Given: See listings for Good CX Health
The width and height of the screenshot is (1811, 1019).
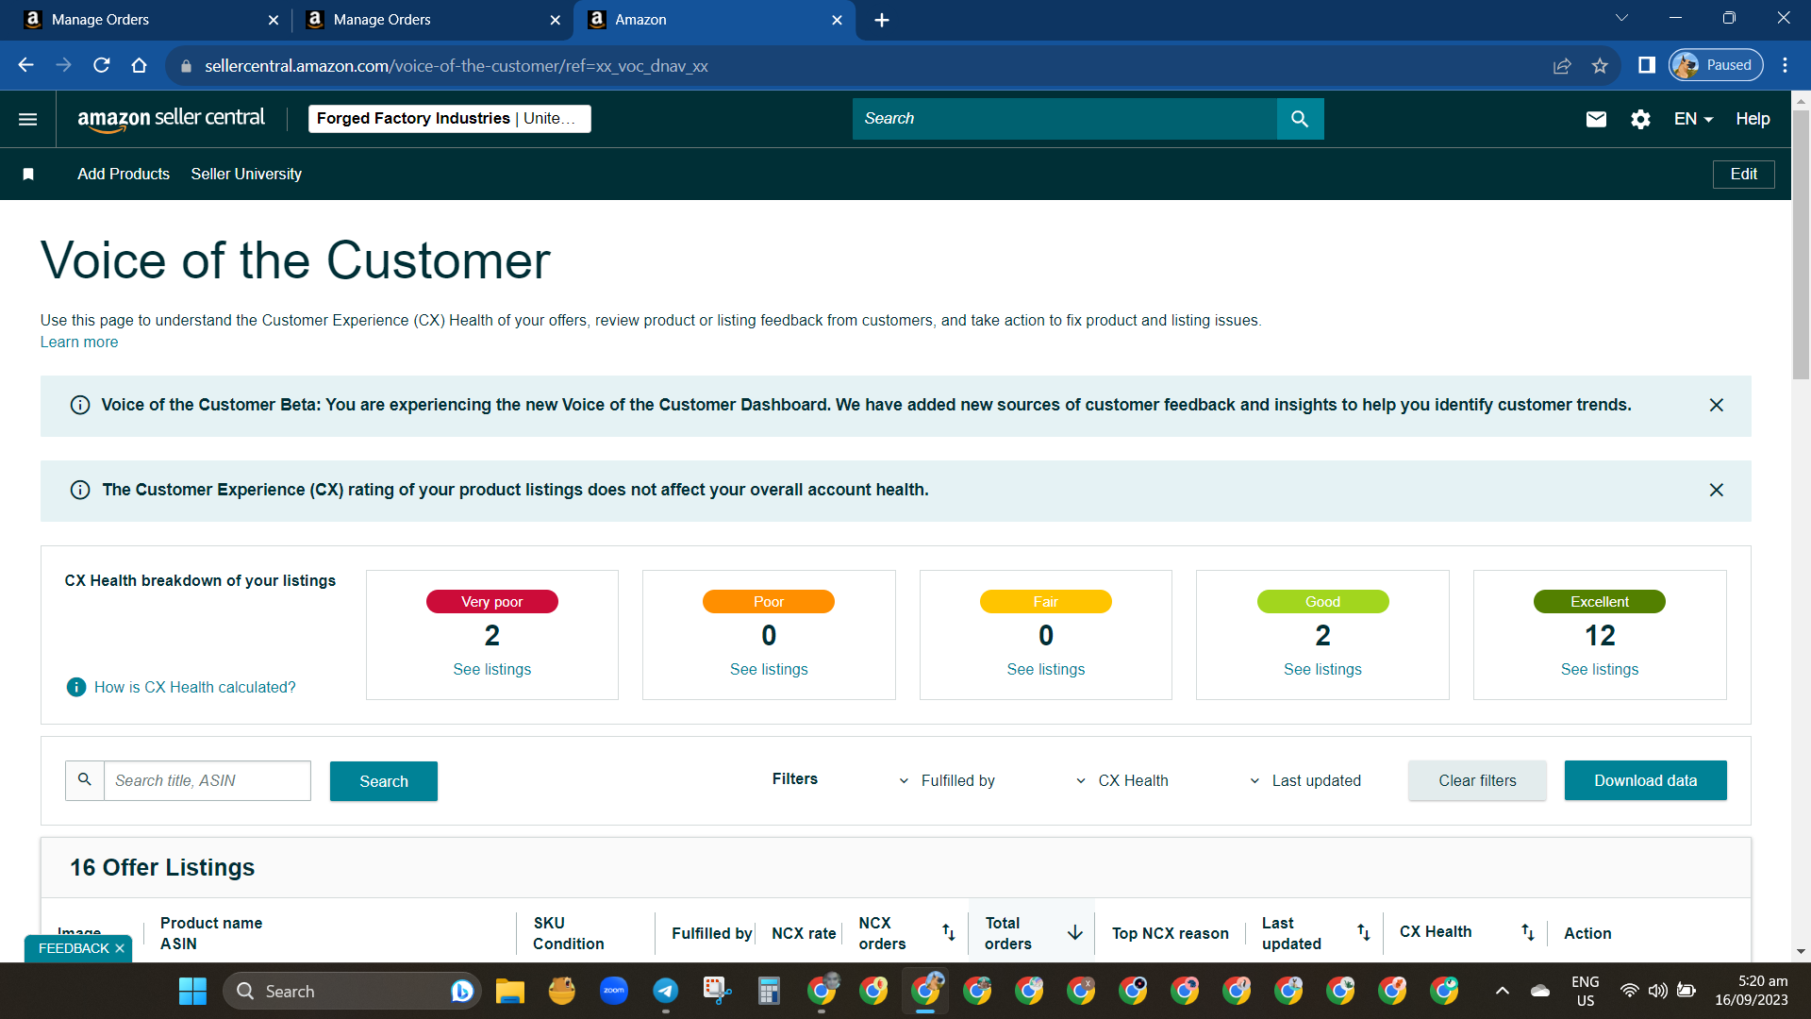Looking at the screenshot, I should point(1322,669).
